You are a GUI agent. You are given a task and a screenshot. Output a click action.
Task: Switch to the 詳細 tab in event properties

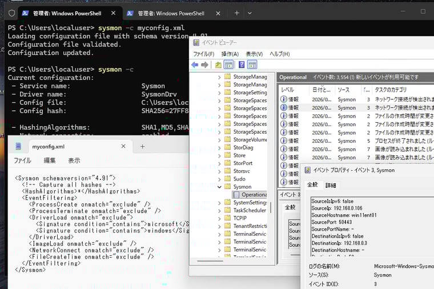[331, 185]
